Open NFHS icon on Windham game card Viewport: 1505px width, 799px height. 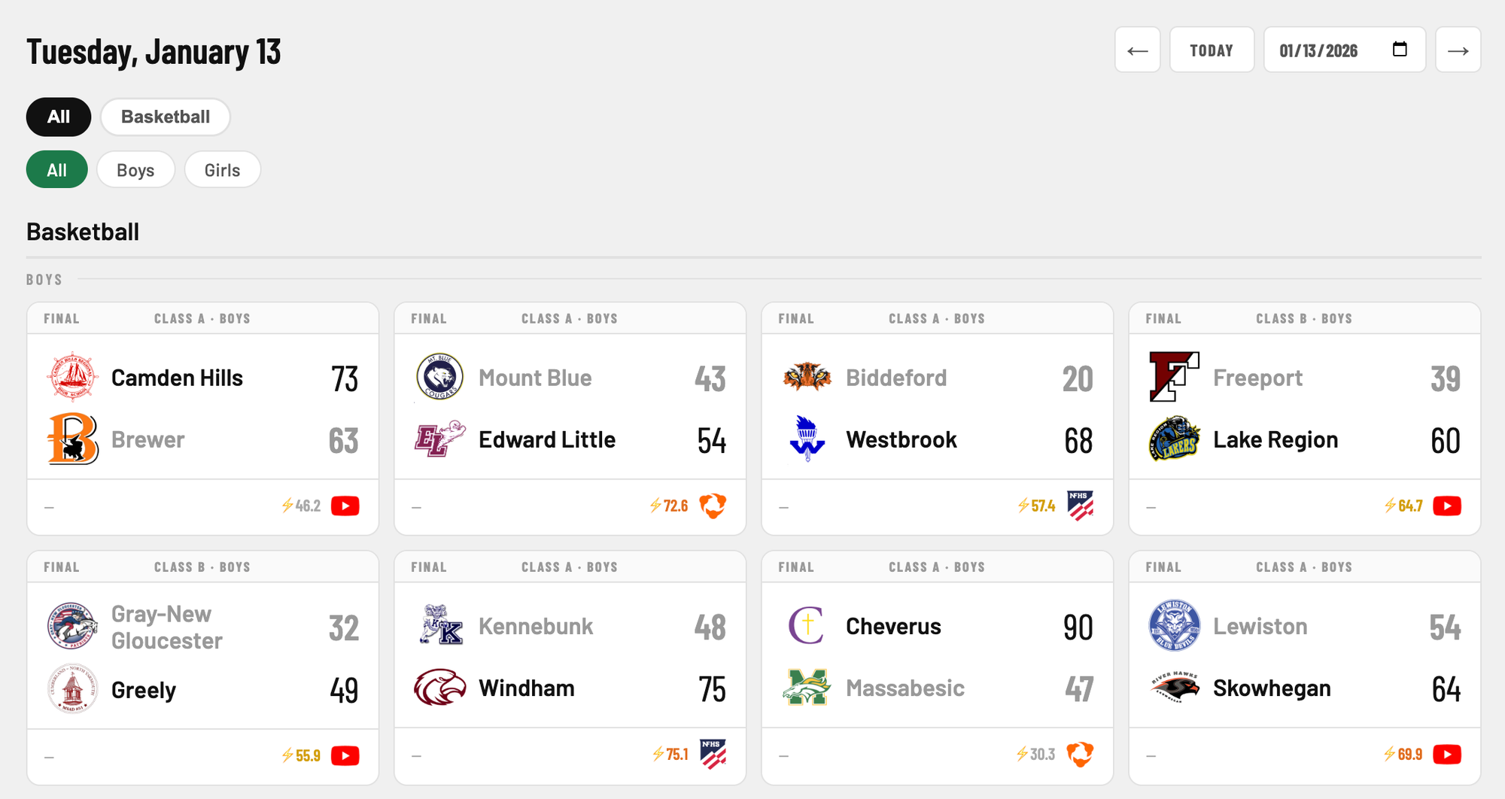[x=713, y=754]
